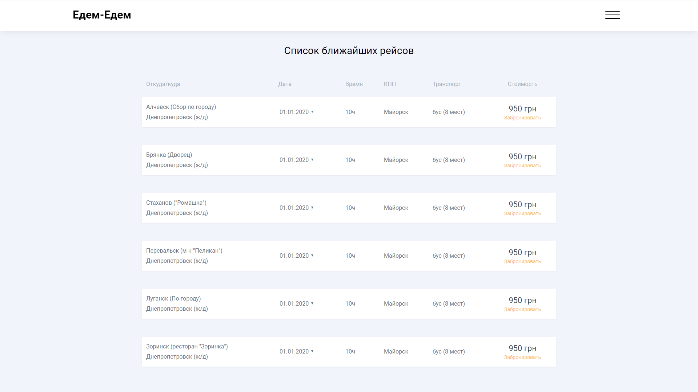The height and width of the screenshot is (392, 698).
Task: Select the Алчевск (Сбор по городу) text
Action: pyautogui.click(x=181, y=107)
